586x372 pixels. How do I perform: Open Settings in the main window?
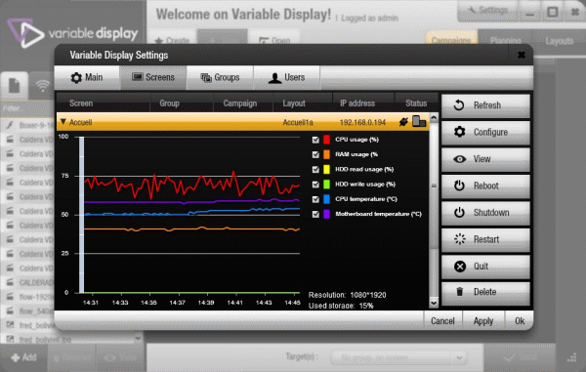(487, 11)
